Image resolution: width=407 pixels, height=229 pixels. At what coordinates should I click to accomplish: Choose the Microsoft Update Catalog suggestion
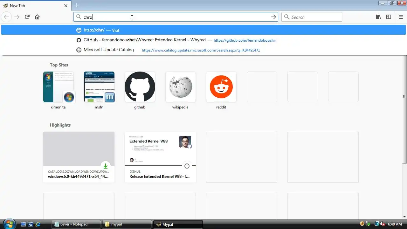pyautogui.click(x=203, y=50)
